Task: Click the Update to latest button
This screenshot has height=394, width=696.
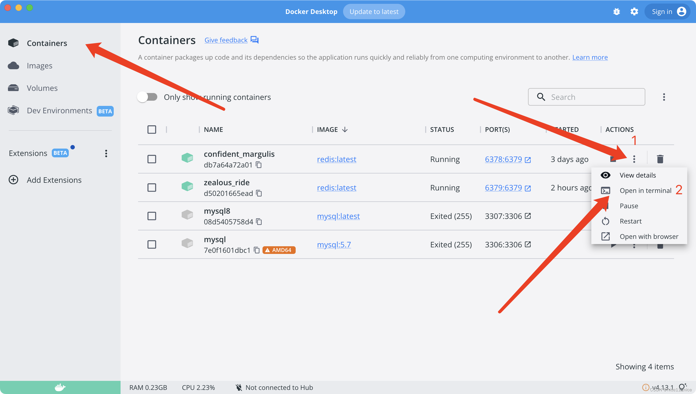Action: (x=374, y=11)
